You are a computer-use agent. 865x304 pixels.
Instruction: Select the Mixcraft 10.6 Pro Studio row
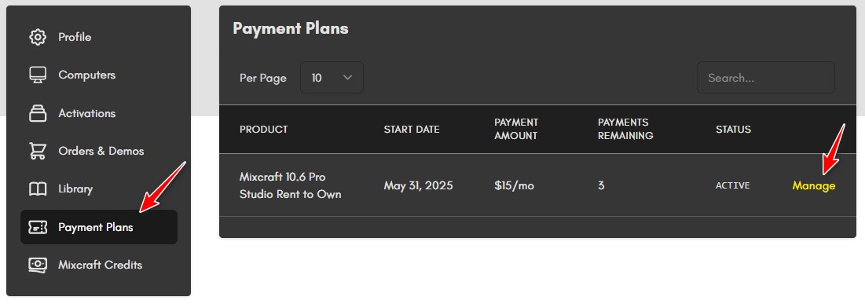tap(537, 185)
